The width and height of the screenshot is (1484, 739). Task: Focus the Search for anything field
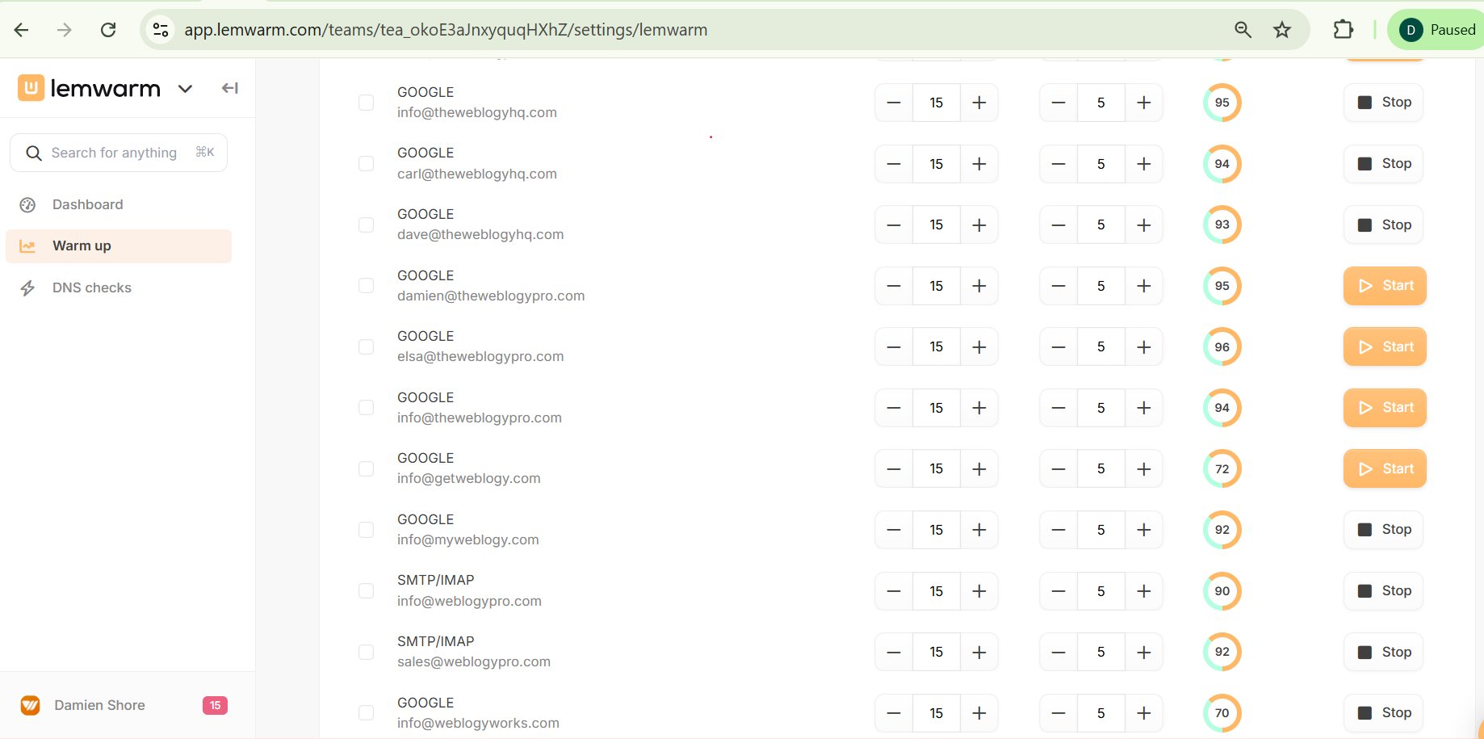119,153
